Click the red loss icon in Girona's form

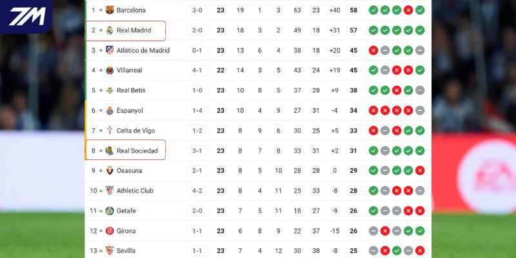(x=384, y=231)
